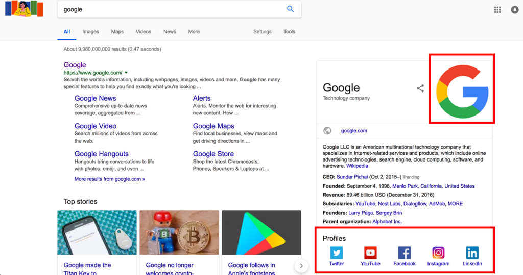This screenshot has width=523, height=275.
Task: Click the next arrow in Top stories carousel
Action: (301, 266)
